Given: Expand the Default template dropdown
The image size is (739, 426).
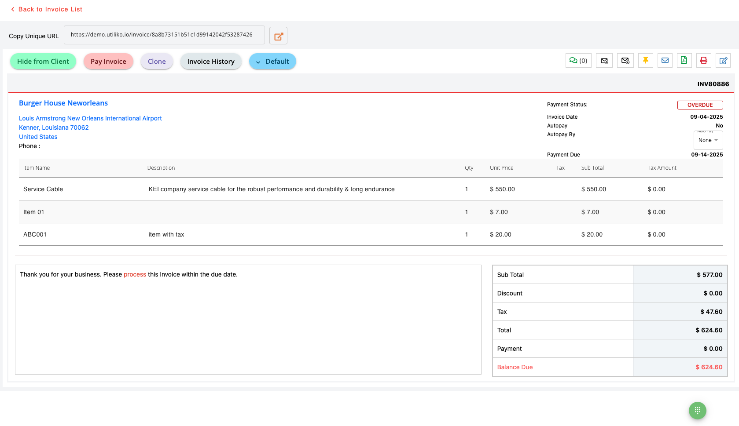Looking at the screenshot, I should [x=272, y=62].
